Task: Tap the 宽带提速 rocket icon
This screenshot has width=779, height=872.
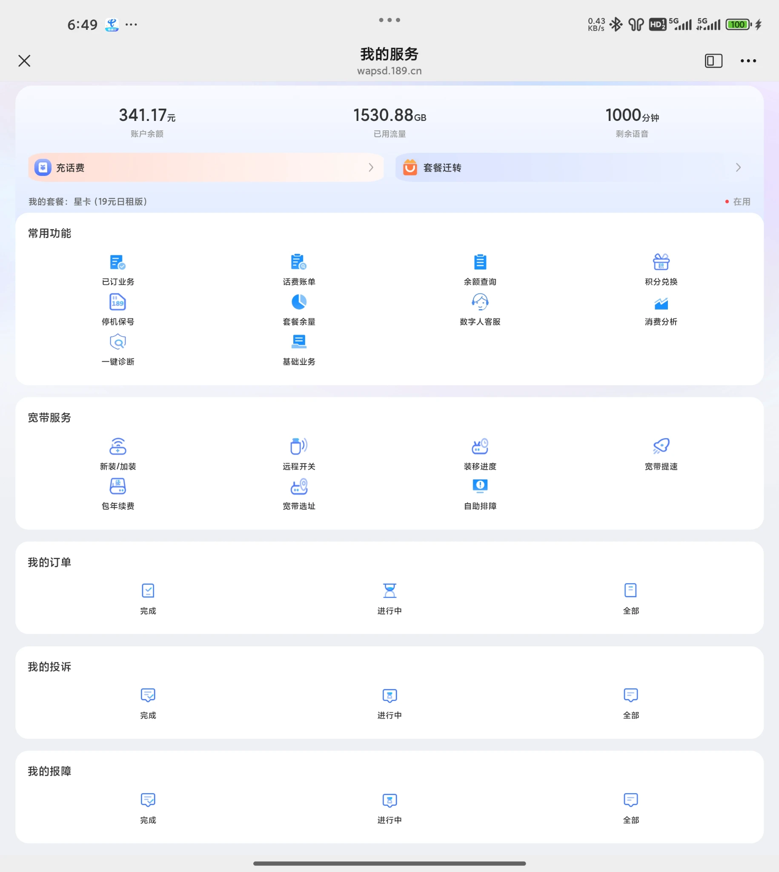Action: coord(661,447)
